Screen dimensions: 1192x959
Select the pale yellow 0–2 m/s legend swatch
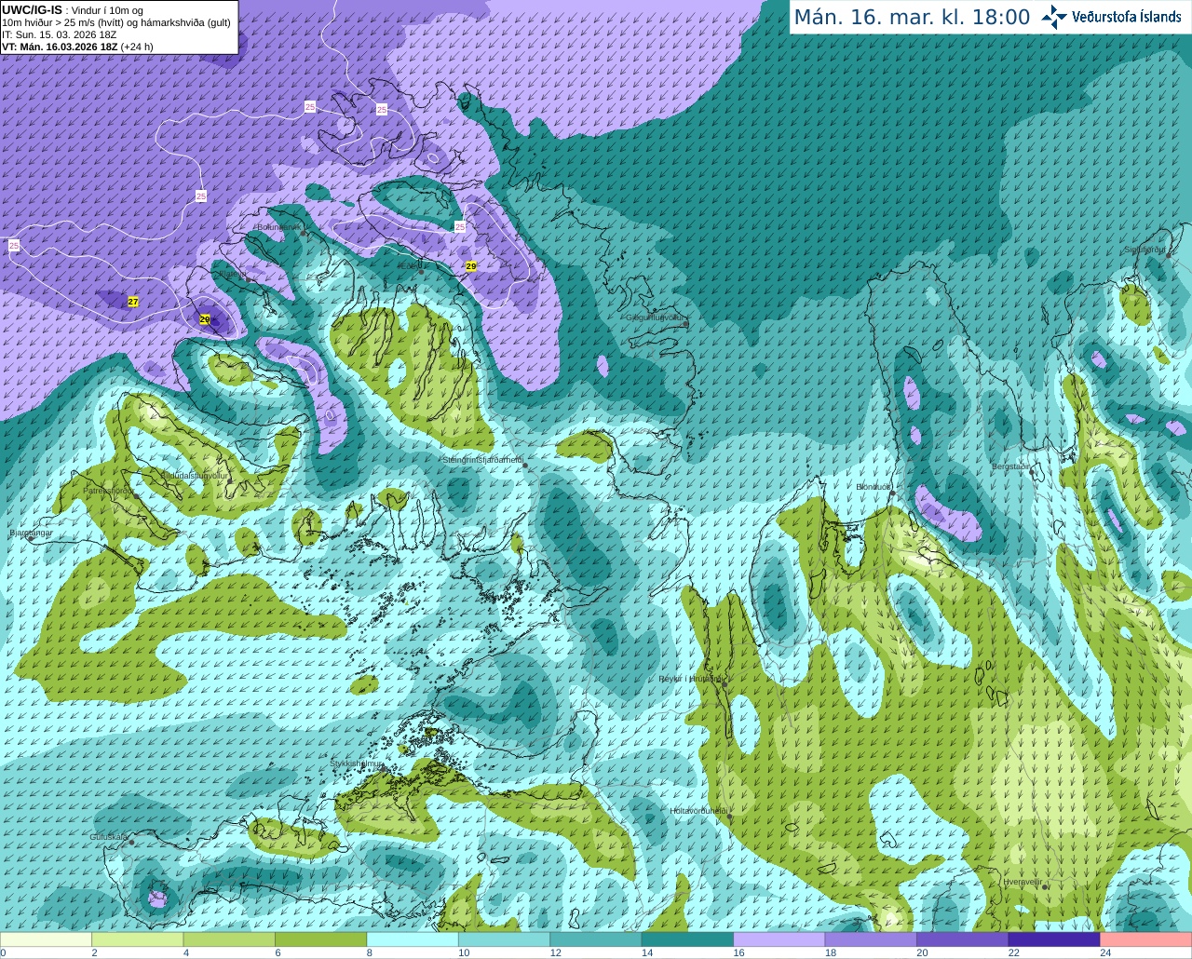click(x=47, y=939)
